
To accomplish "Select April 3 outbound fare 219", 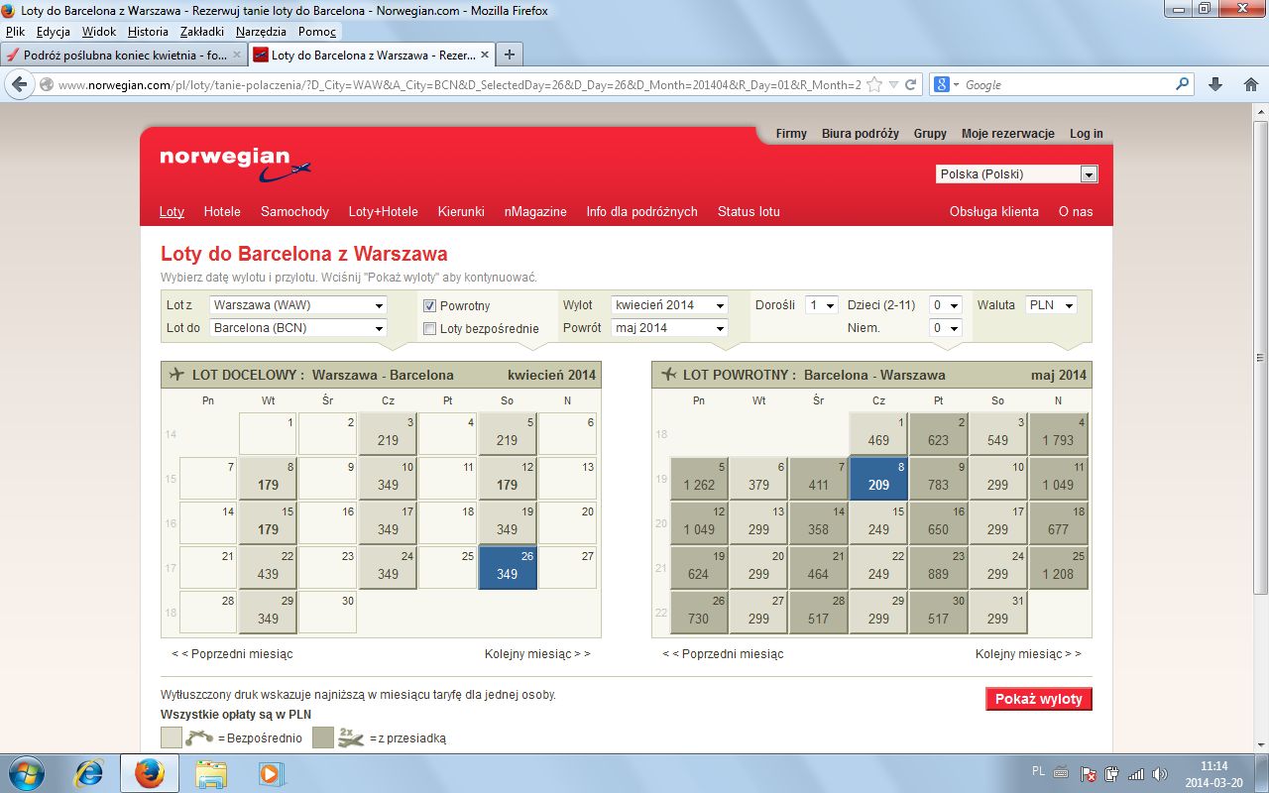I will pos(388,432).
